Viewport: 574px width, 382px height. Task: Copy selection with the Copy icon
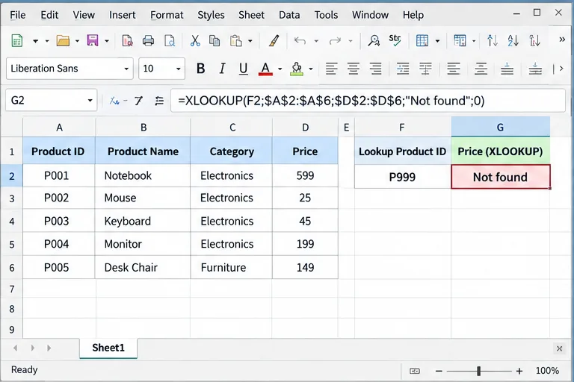[215, 40]
